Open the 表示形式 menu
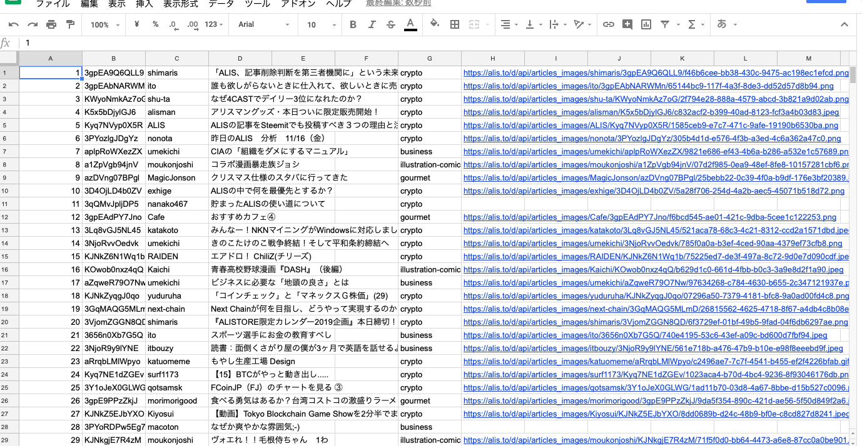 [180, 4]
